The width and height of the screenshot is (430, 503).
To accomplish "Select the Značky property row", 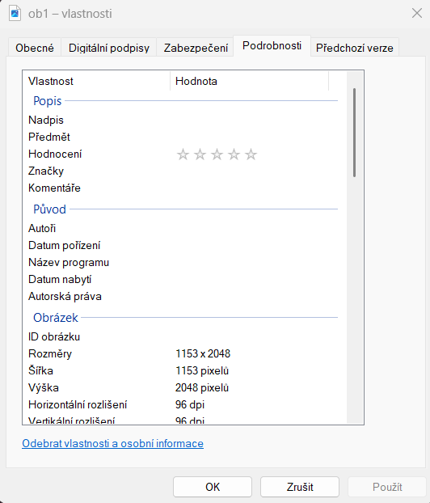I will (180, 171).
